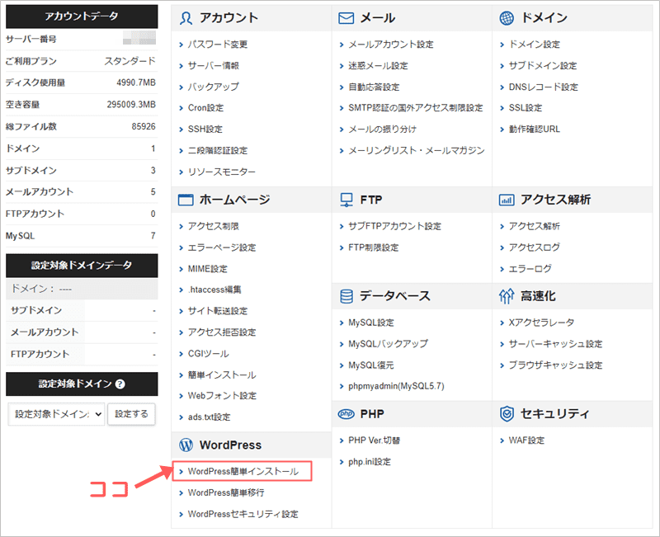Click the Domain section globe icon

507,17
